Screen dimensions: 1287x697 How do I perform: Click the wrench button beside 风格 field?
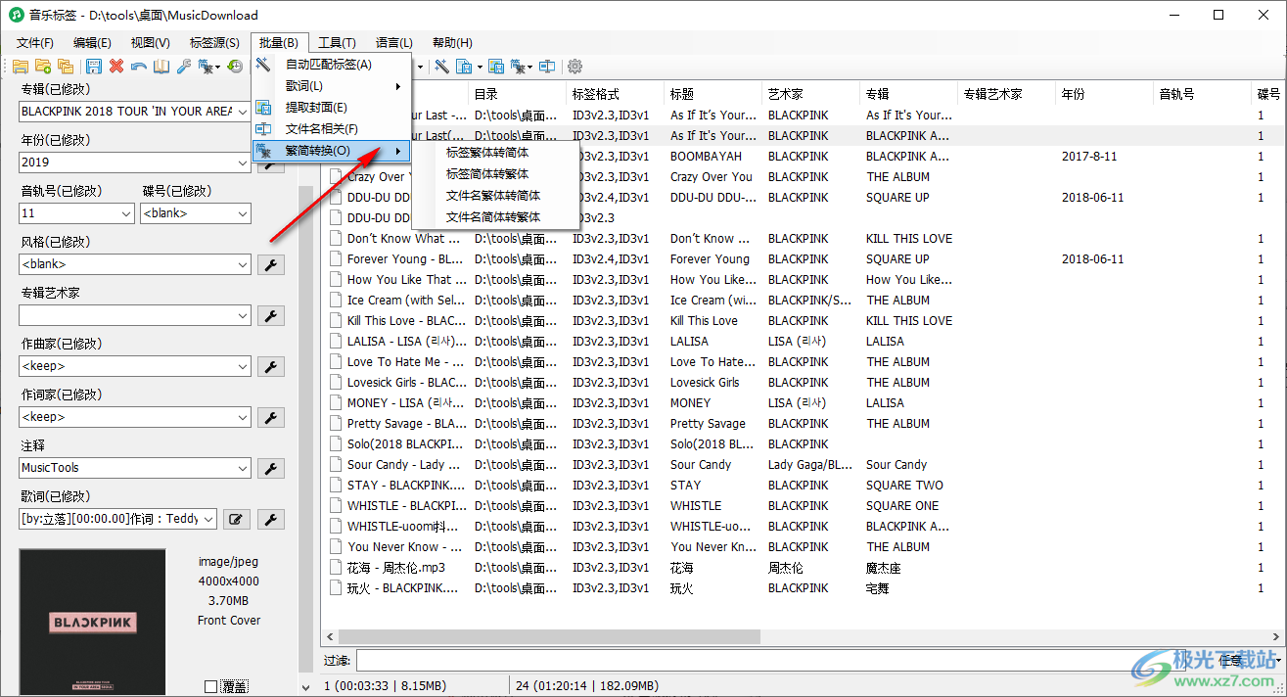[x=270, y=264]
